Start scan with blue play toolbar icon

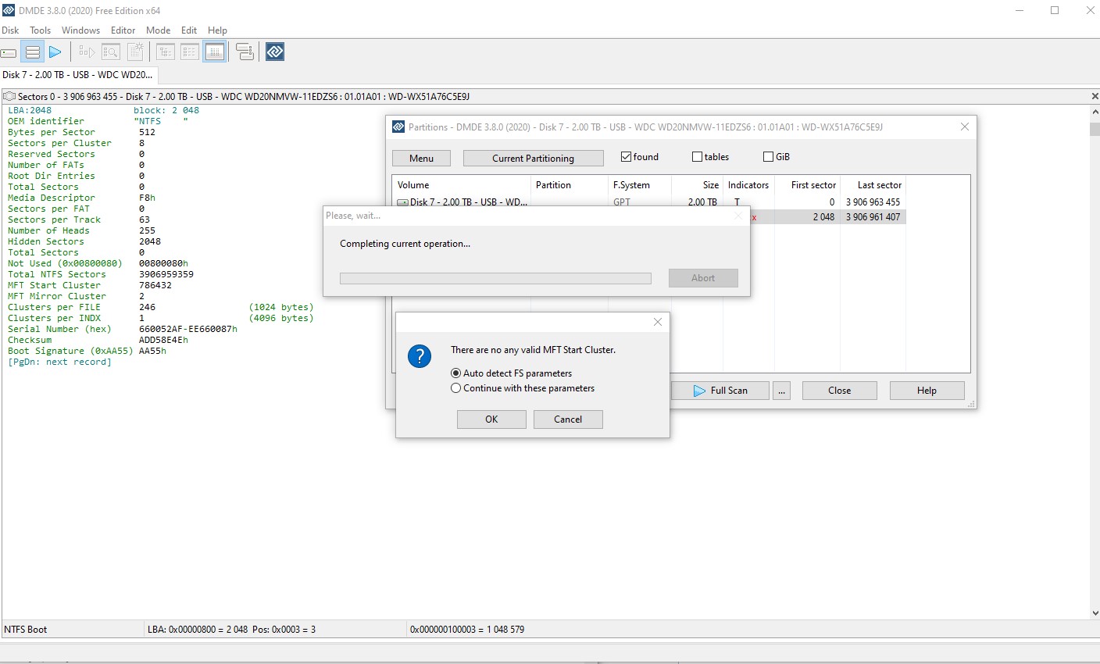click(x=55, y=52)
